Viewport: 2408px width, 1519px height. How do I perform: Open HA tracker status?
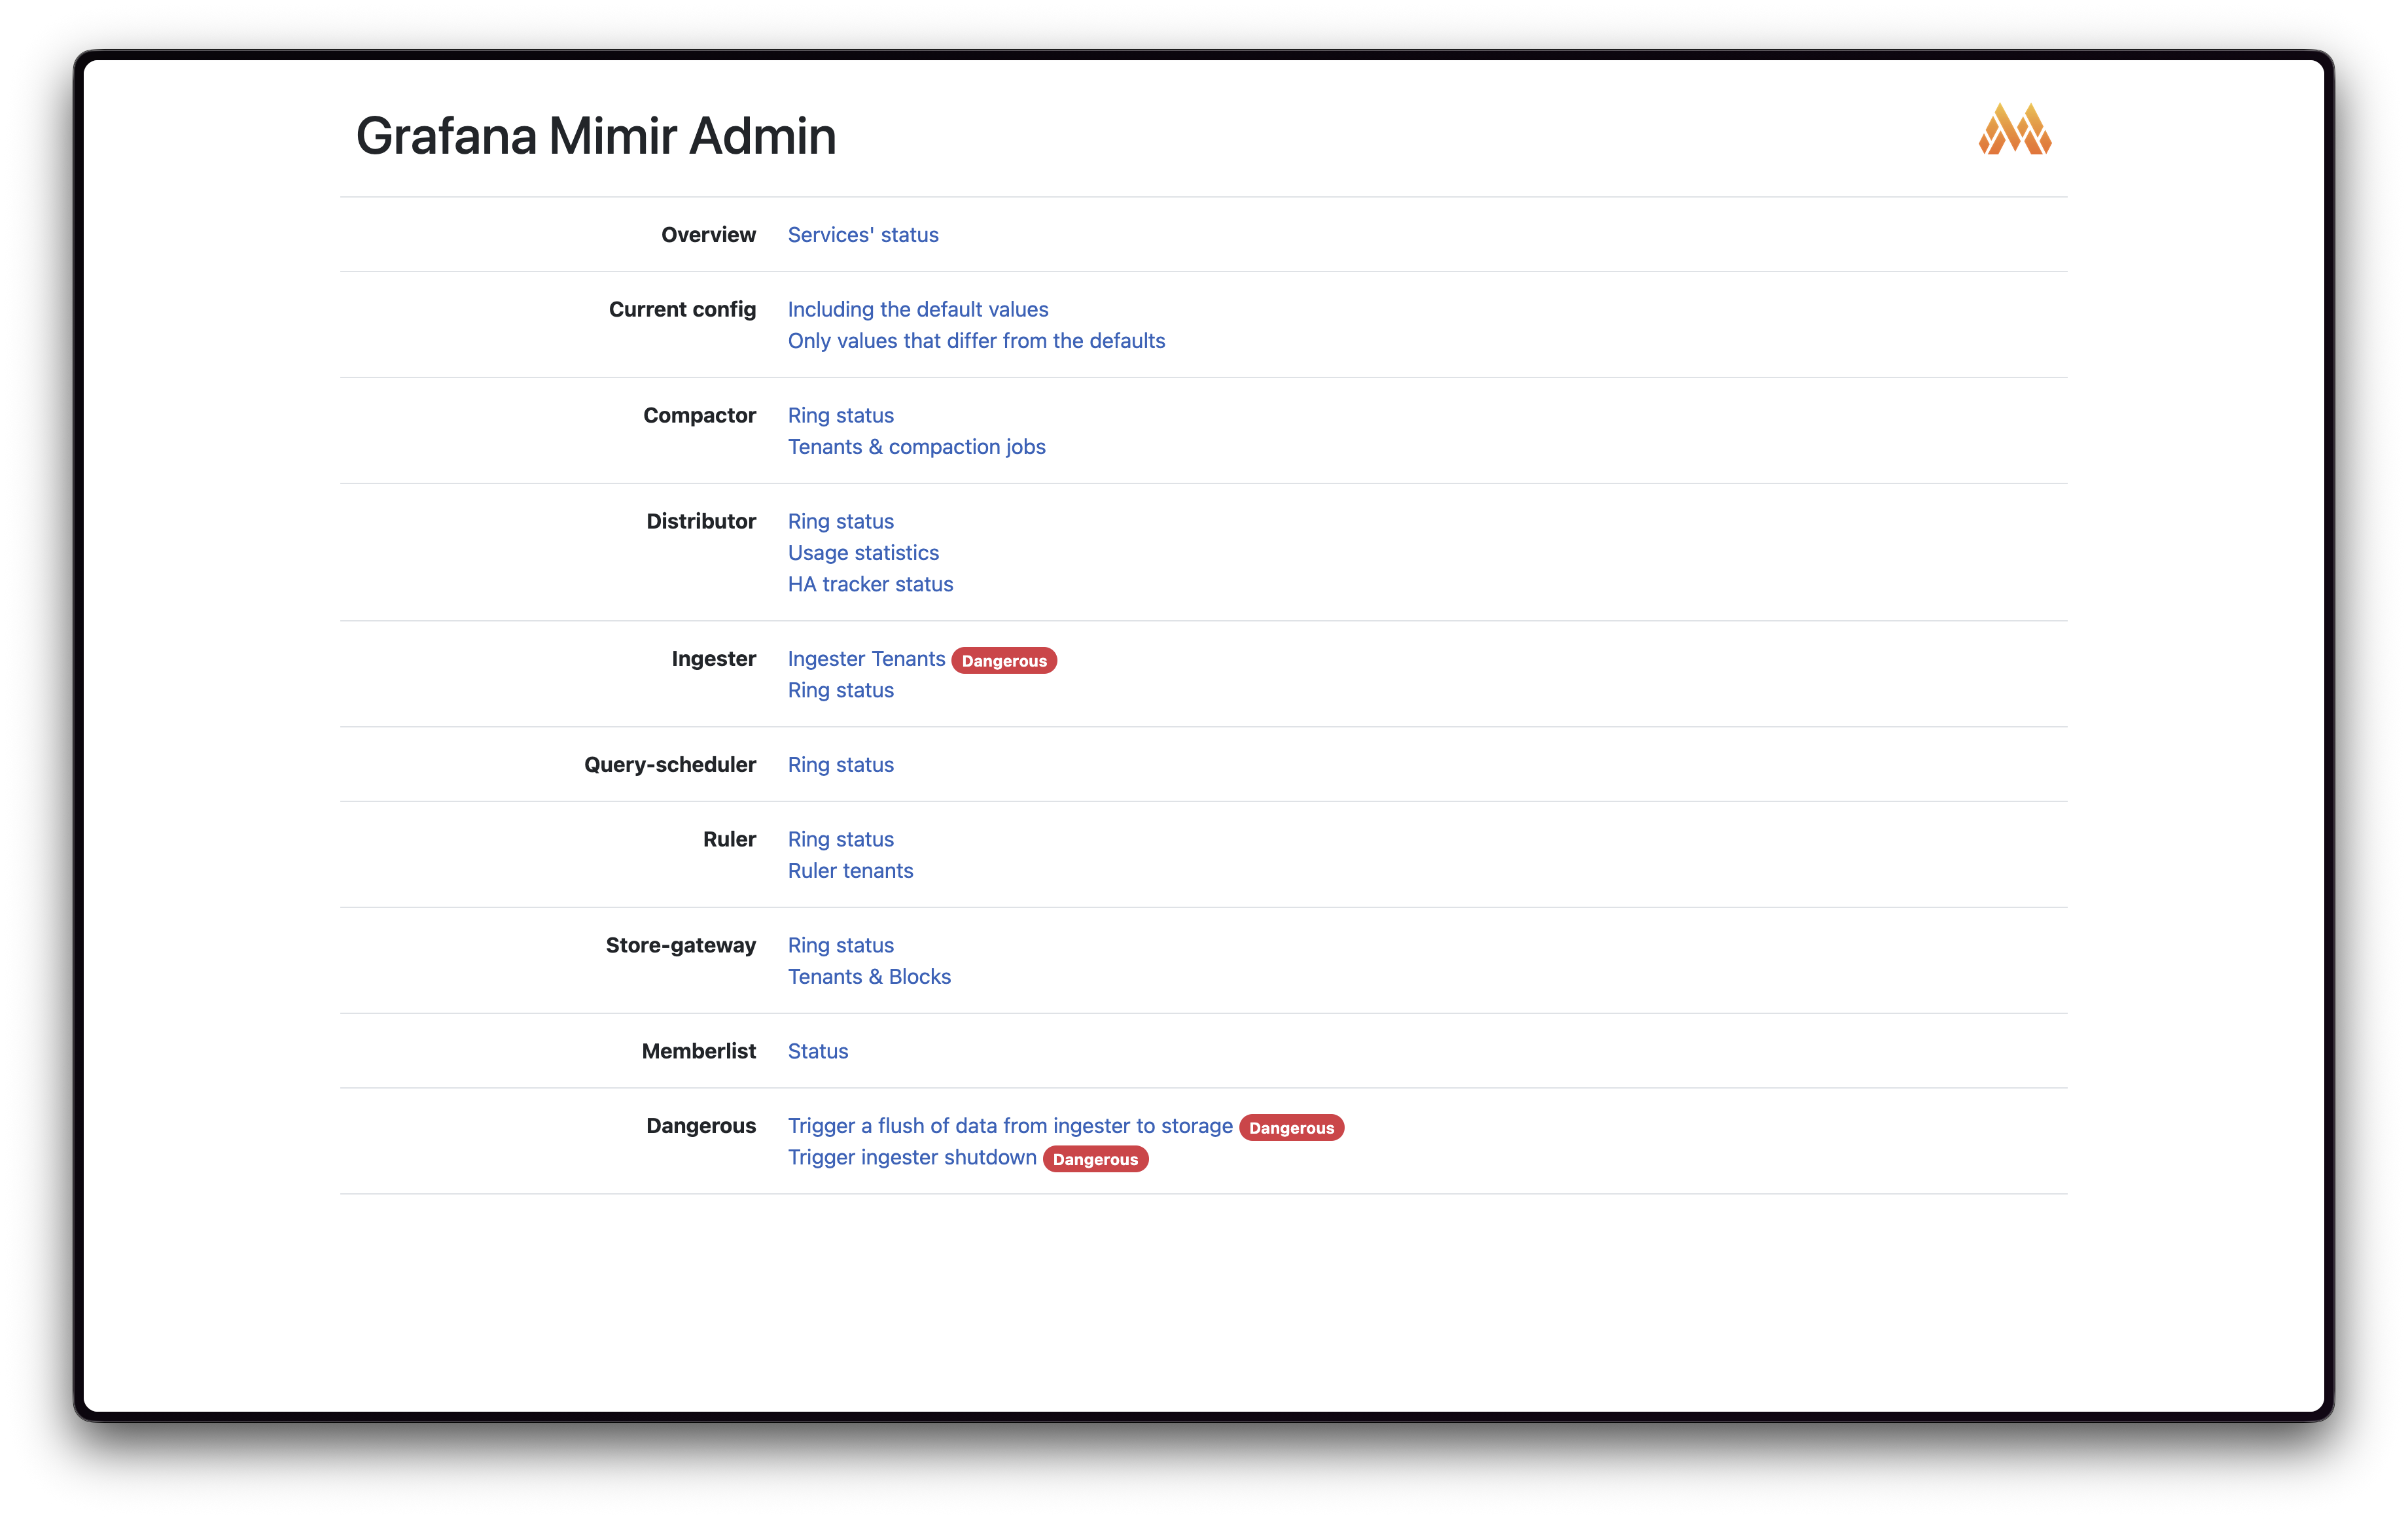coord(870,584)
